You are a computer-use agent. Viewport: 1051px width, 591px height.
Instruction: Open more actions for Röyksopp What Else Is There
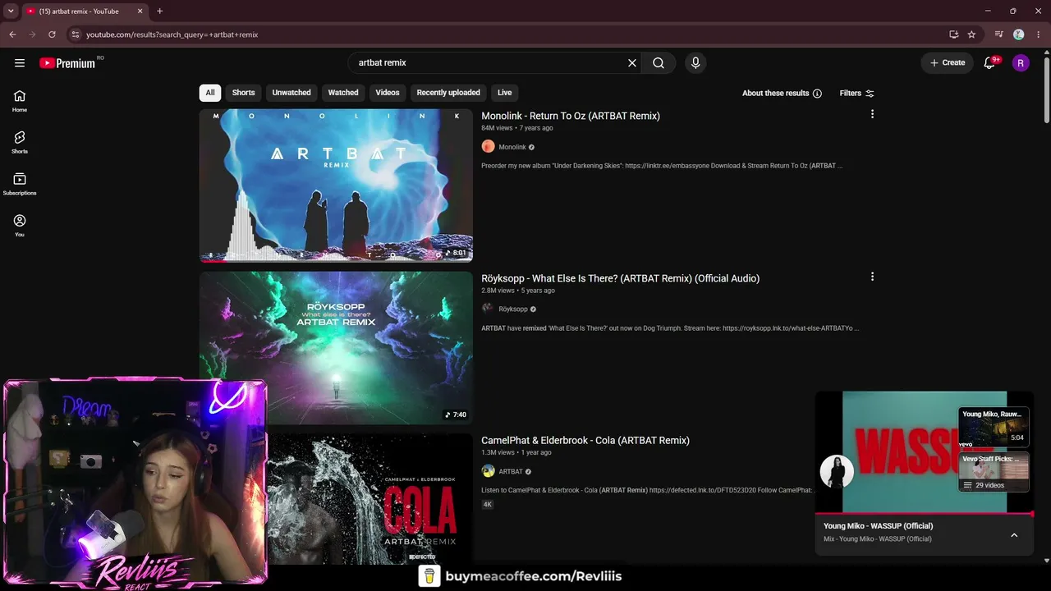pos(872,277)
